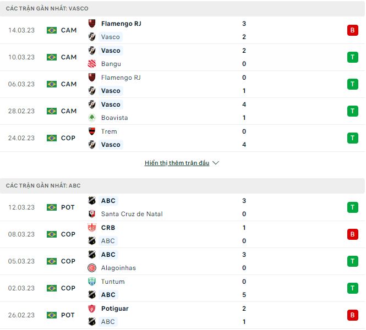Click the Boavista team crest icon
Image resolution: width=366 pixels, height=330 pixels.
(x=92, y=118)
